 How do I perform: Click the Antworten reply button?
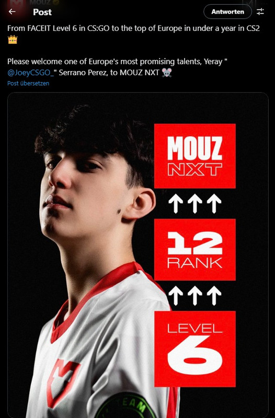pos(227,11)
